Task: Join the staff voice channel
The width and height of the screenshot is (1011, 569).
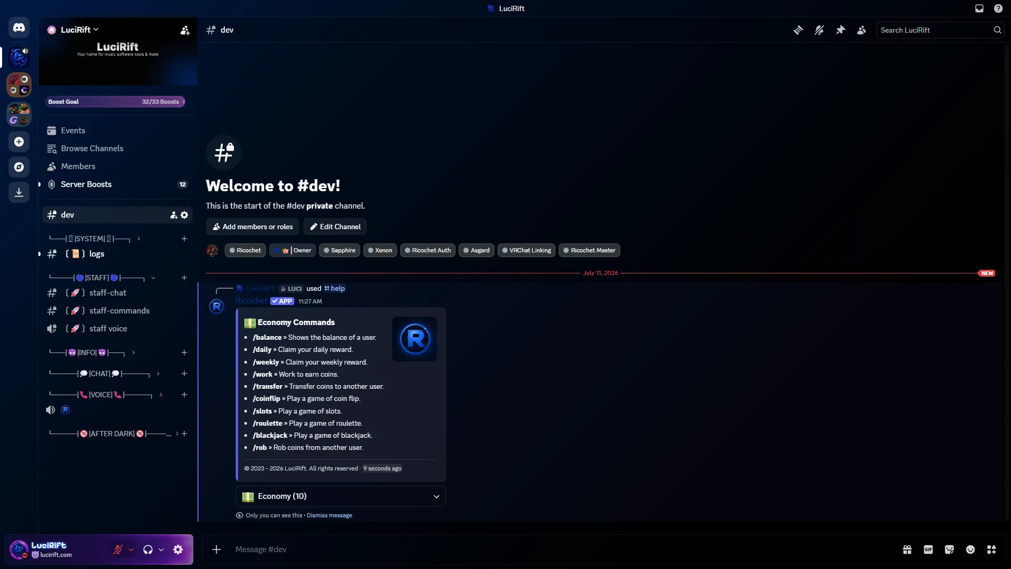Action: pyautogui.click(x=117, y=329)
